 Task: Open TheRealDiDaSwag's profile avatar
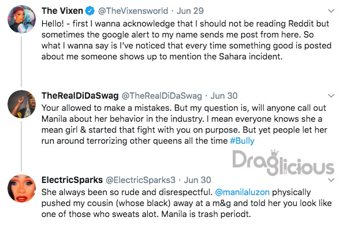[x=21, y=104]
